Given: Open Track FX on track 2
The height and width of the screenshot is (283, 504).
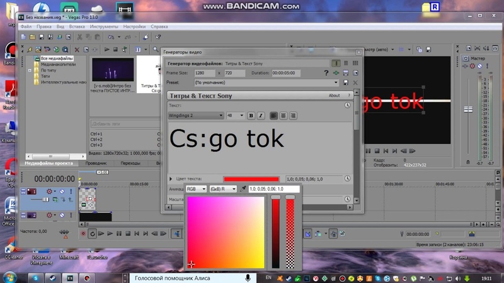Looking at the screenshot, I should pos(49,215).
